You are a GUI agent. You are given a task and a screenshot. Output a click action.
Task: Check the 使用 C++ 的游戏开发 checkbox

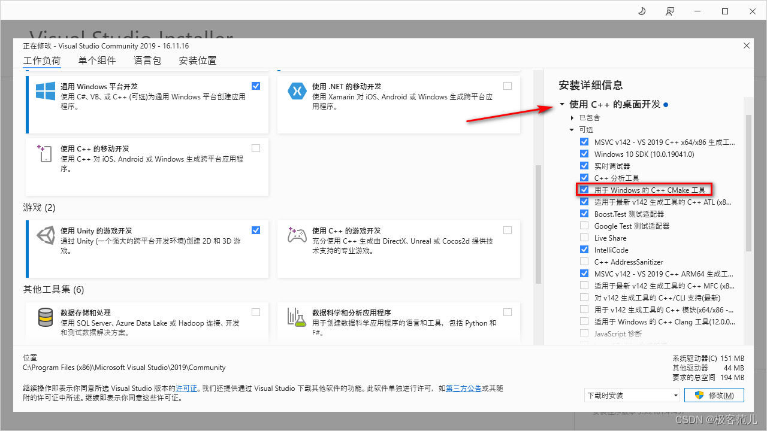(508, 230)
